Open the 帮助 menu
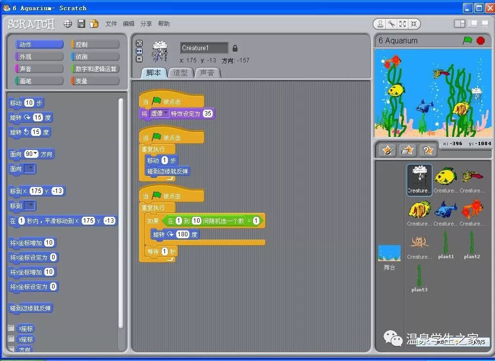Image resolution: width=495 pixels, height=361 pixels. pos(164,24)
